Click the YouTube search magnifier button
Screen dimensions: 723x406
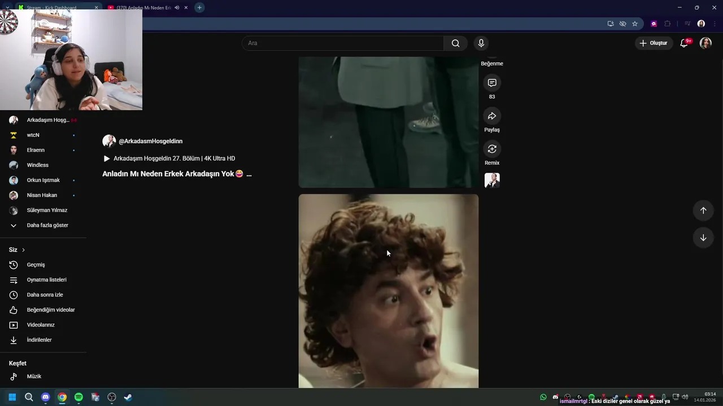point(455,43)
